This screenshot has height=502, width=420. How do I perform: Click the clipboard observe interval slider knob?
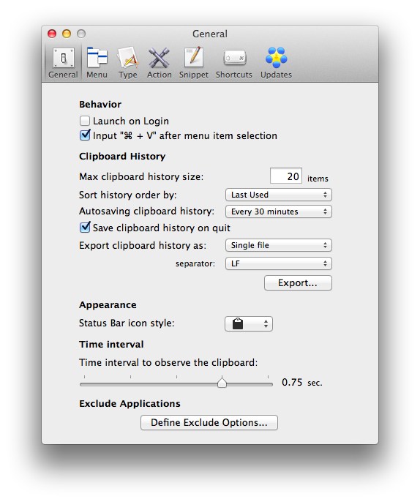[222, 382]
